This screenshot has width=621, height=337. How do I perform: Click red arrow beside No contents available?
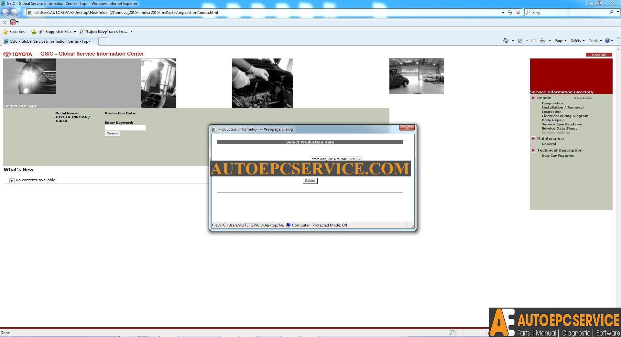(x=12, y=180)
